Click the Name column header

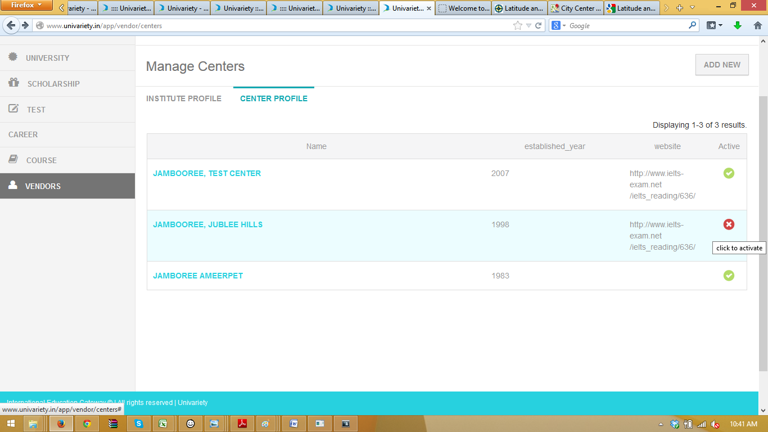point(317,146)
